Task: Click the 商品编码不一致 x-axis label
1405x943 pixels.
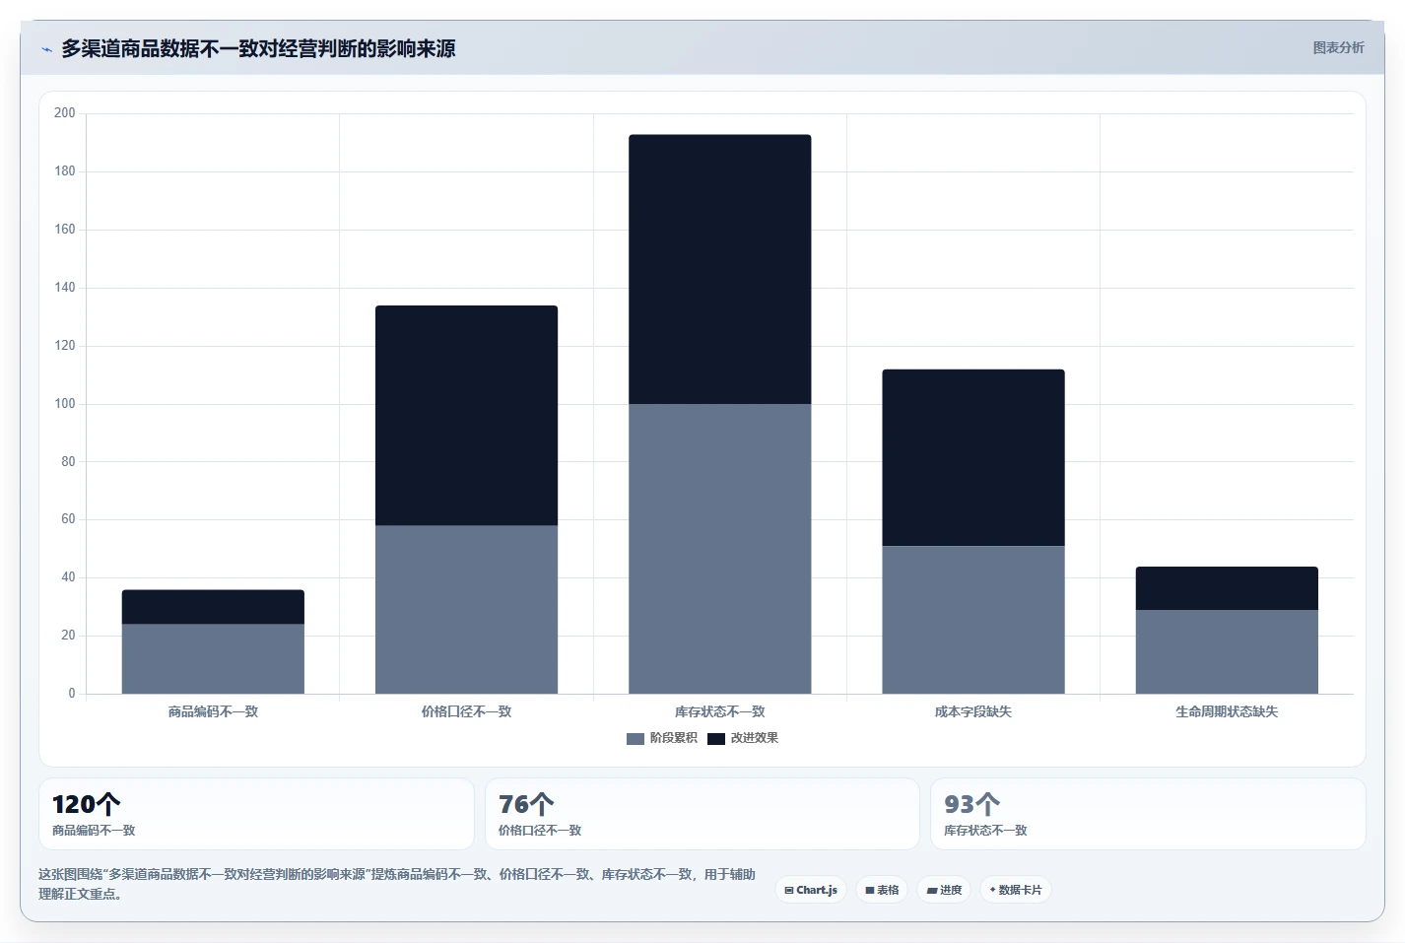Action: pyautogui.click(x=213, y=711)
